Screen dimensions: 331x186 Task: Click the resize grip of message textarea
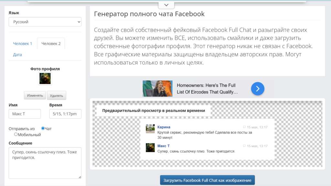(80, 177)
